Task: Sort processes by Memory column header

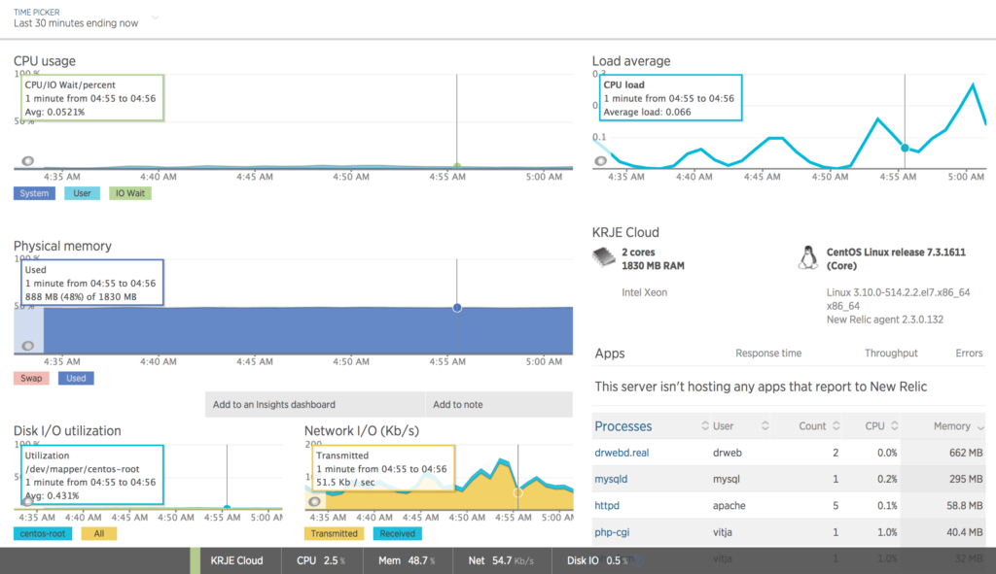Action: point(951,426)
